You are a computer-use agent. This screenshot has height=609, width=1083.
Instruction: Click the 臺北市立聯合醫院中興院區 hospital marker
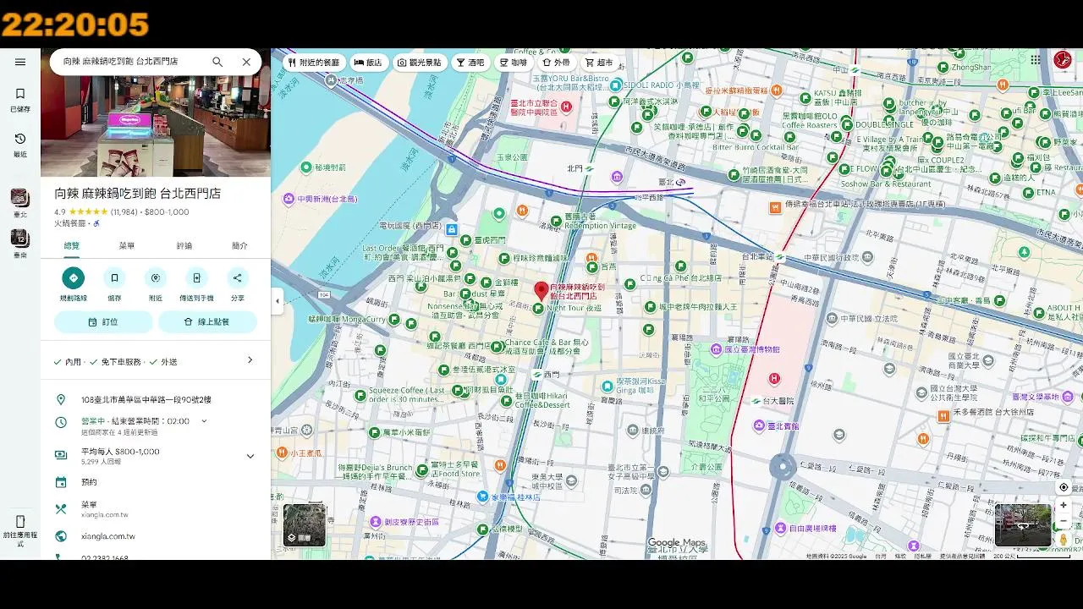[567, 107]
